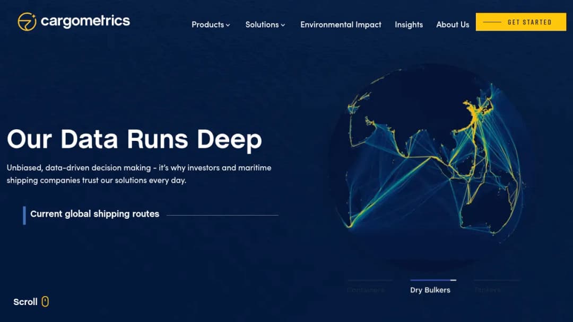The height and width of the screenshot is (322, 573).
Task: Click the mouse scroll indicator icon
Action: [x=45, y=301]
